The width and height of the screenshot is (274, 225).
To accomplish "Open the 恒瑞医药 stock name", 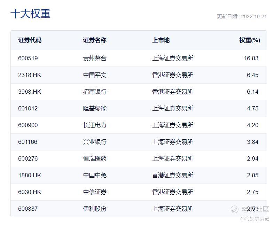I will click(x=95, y=158).
